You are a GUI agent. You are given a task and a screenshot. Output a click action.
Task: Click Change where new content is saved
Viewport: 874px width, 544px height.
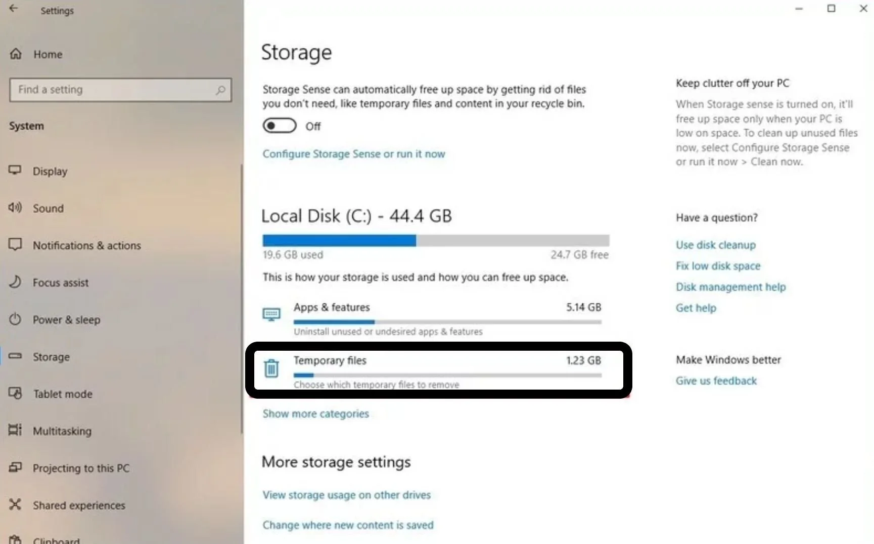click(348, 525)
